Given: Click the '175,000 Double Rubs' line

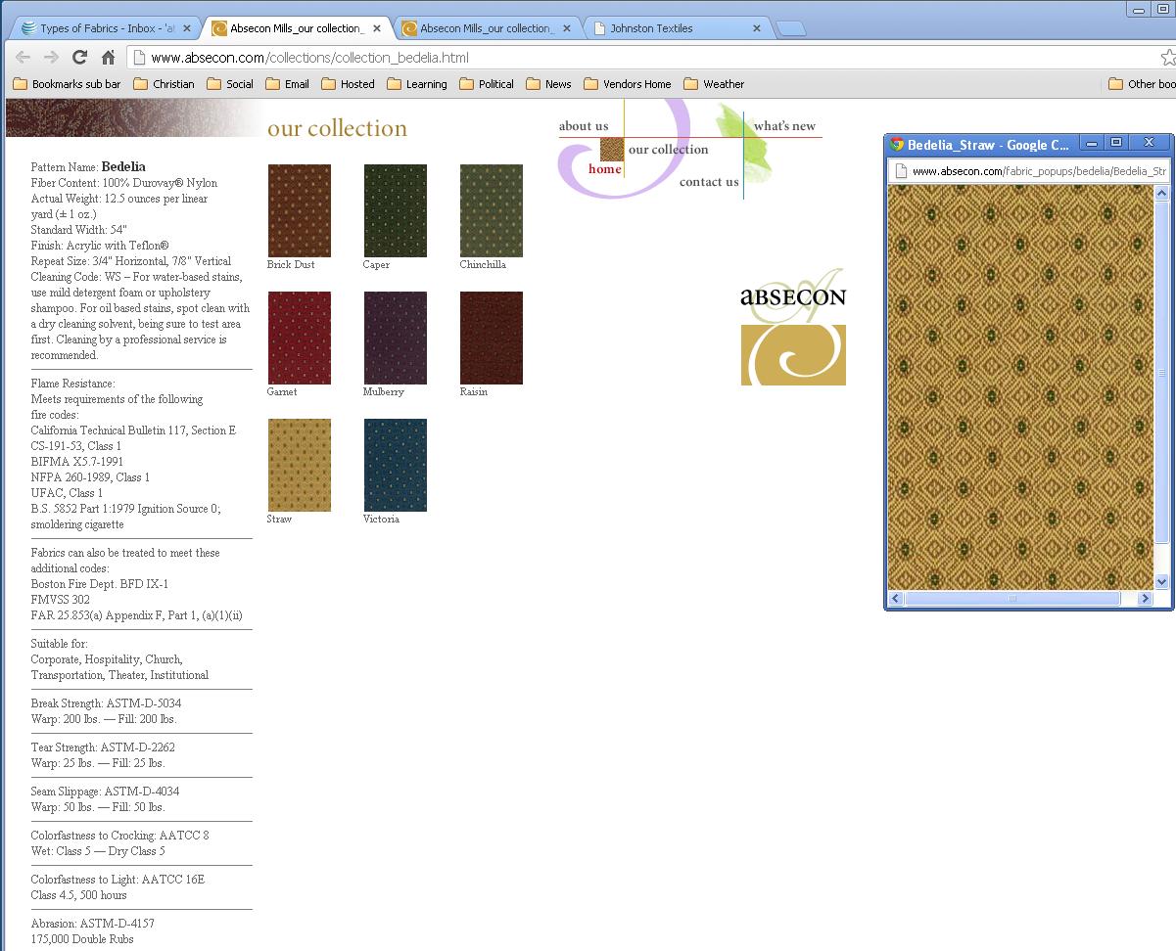Looking at the screenshot, I should [82, 939].
